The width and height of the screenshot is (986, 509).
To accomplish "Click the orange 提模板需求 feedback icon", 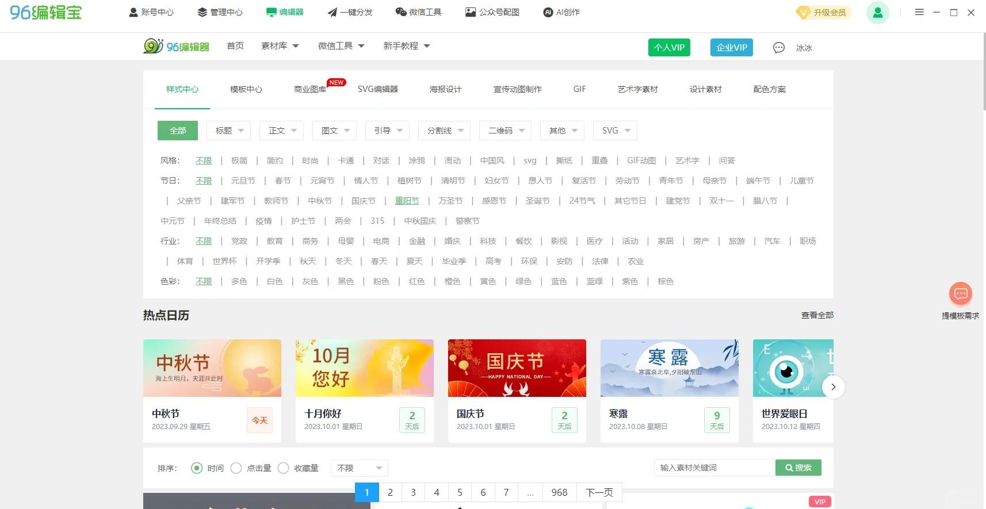I will [960, 294].
